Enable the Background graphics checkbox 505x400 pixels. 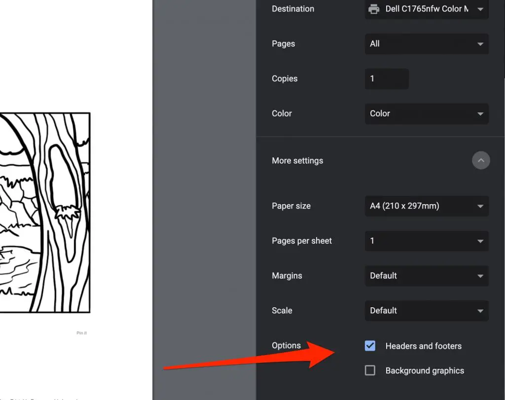click(x=370, y=370)
